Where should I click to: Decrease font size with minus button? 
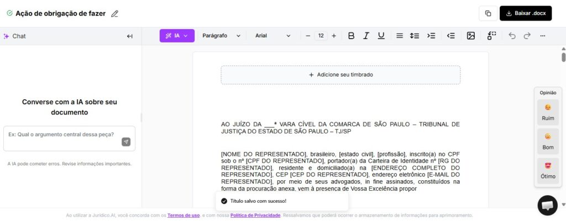point(308,36)
